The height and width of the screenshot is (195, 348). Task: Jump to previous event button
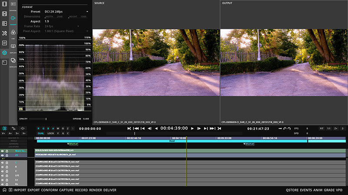tap(143, 128)
